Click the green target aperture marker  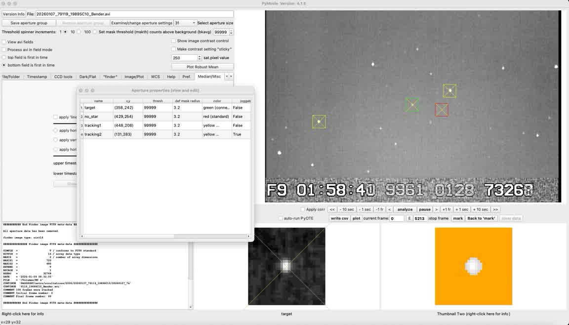pyautogui.click(x=412, y=105)
